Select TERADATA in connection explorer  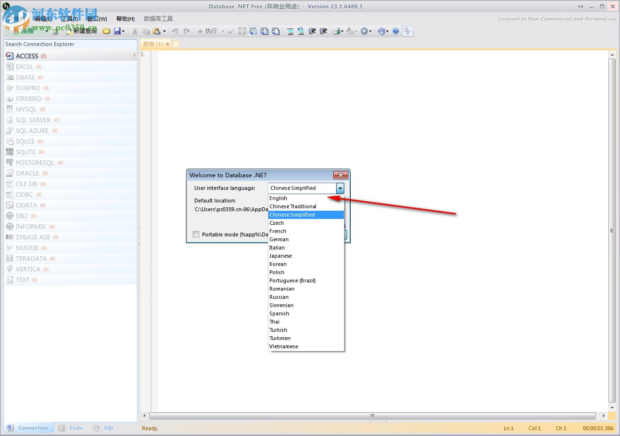pyautogui.click(x=71, y=259)
